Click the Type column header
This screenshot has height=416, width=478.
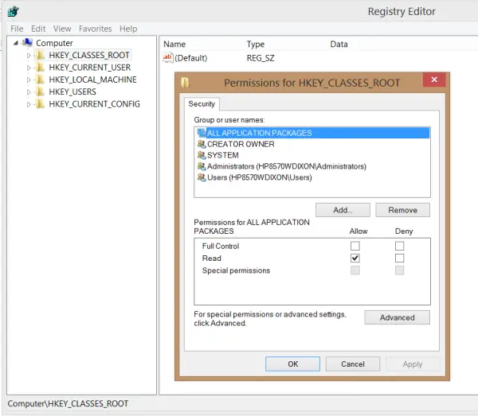[x=256, y=44]
